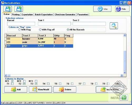Click the horizontal scrollbar right arrow

[122, 75]
